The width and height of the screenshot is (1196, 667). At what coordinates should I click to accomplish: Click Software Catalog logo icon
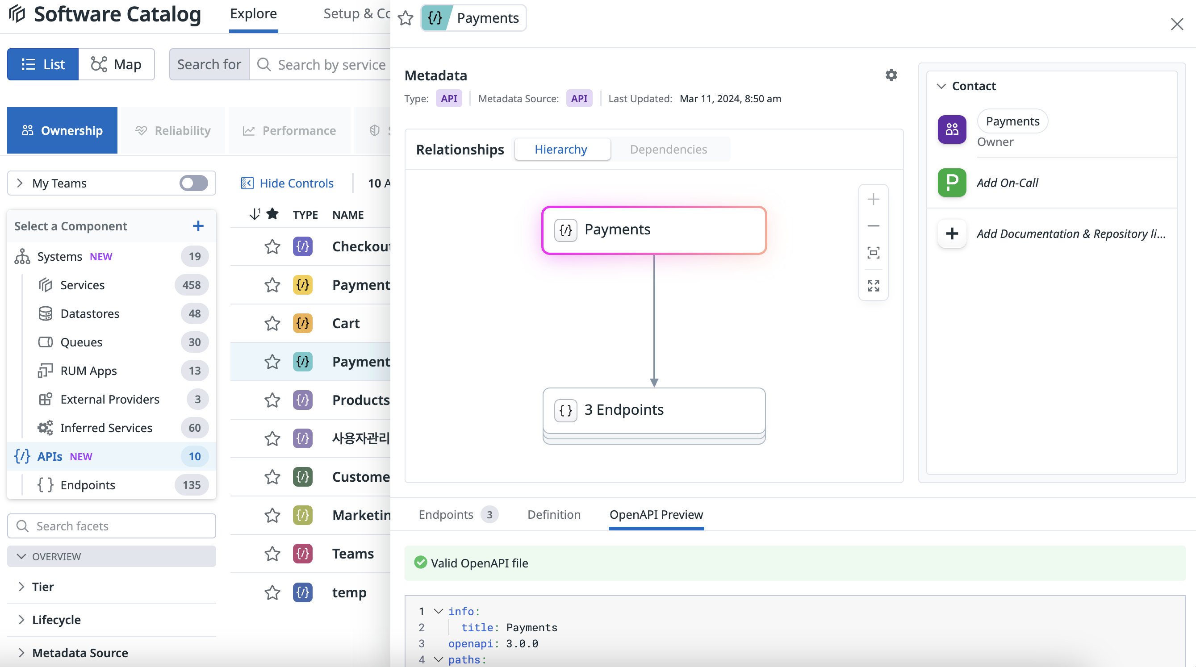17,14
